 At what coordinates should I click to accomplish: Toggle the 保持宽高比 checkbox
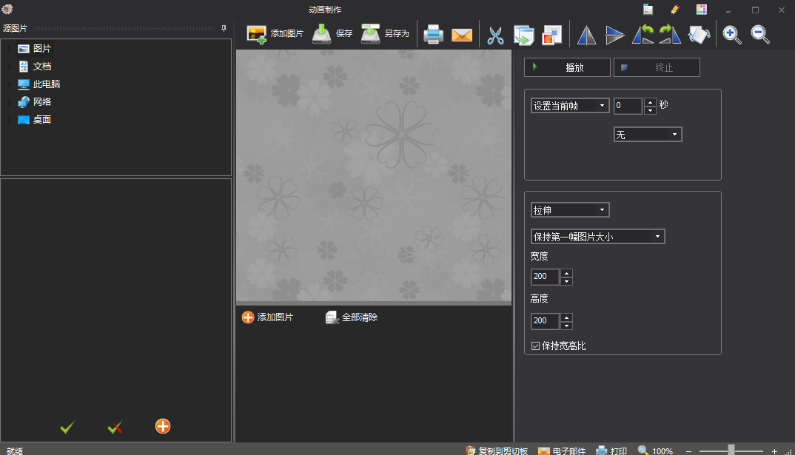click(x=536, y=346)
